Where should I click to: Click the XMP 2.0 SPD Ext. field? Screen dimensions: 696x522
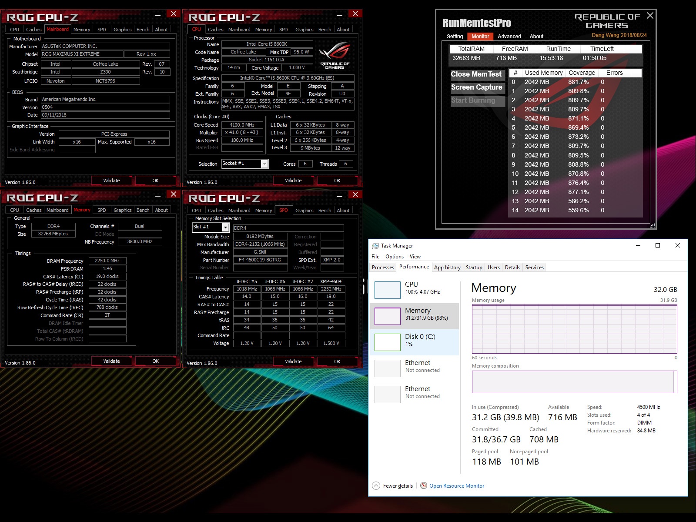332,260
